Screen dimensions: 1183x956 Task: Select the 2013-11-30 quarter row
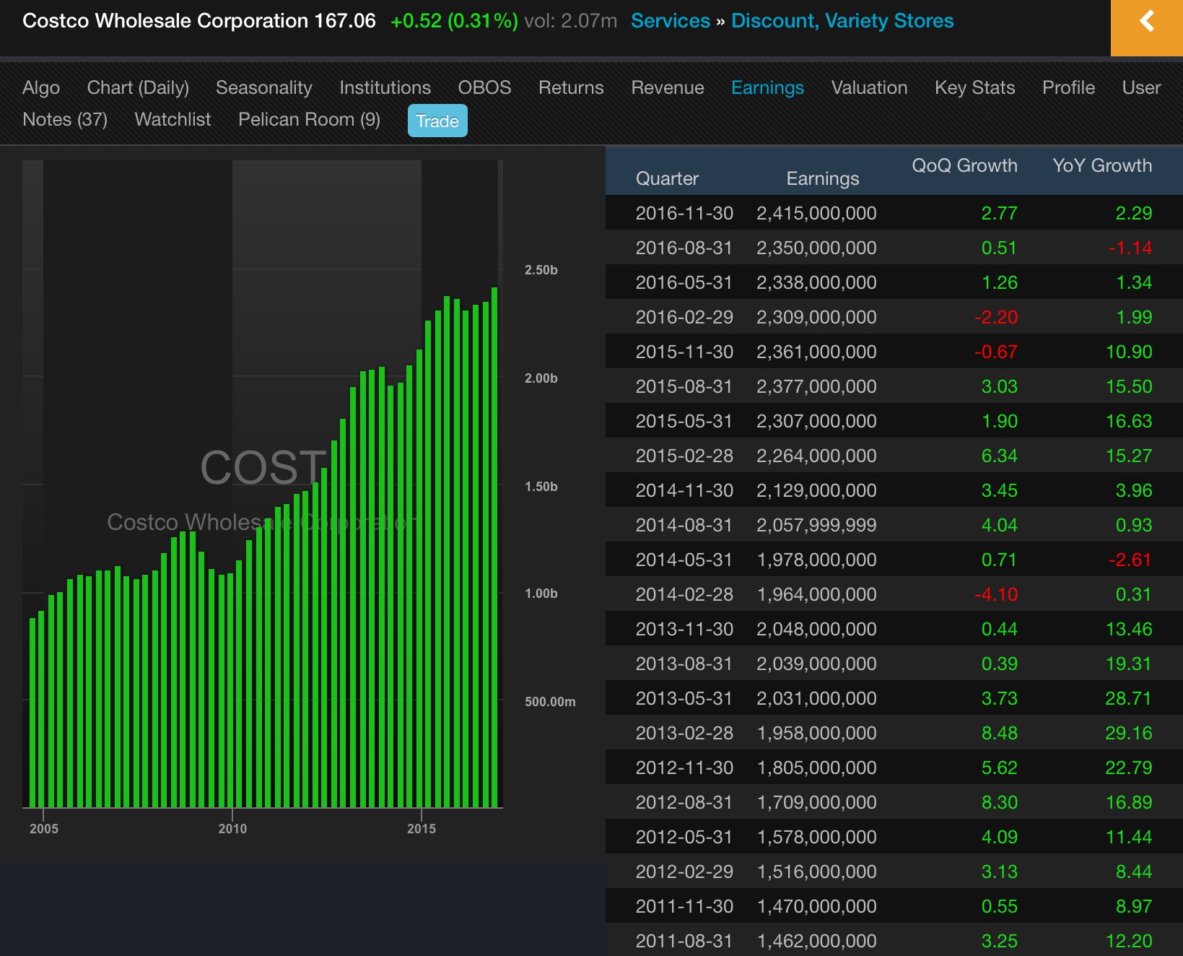(x=894, y=629)
